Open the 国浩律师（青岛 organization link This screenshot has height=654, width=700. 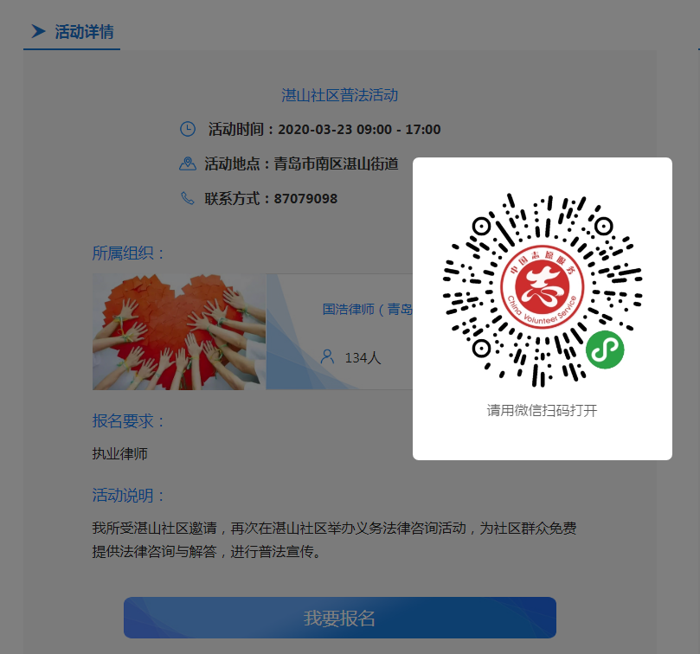[x=368, y=309]
